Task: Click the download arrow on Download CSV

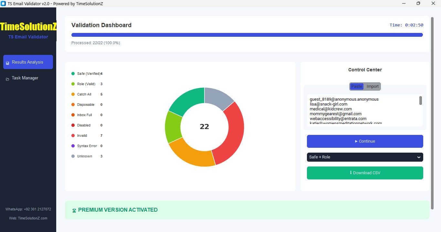Action: [351, 173]
